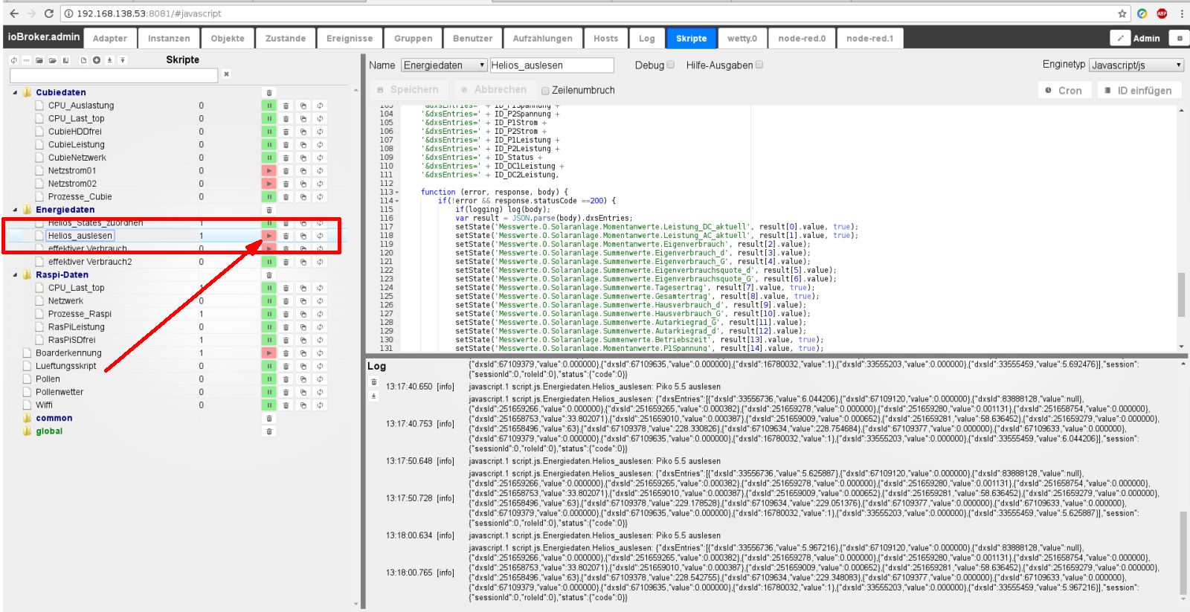Collapse the Raspi-Daten folder
Viewport: 1190px width, 612px height.
(16, 275)
